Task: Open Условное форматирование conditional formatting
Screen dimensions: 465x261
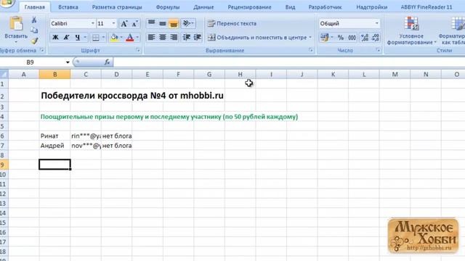Action: [x=411, y=31]
